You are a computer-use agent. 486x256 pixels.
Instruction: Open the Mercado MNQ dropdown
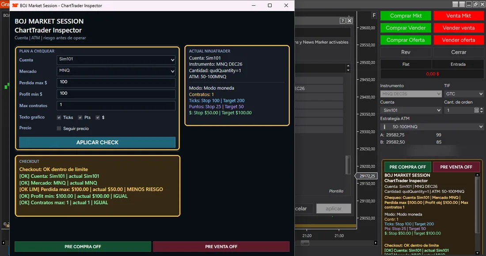(116, 71)
